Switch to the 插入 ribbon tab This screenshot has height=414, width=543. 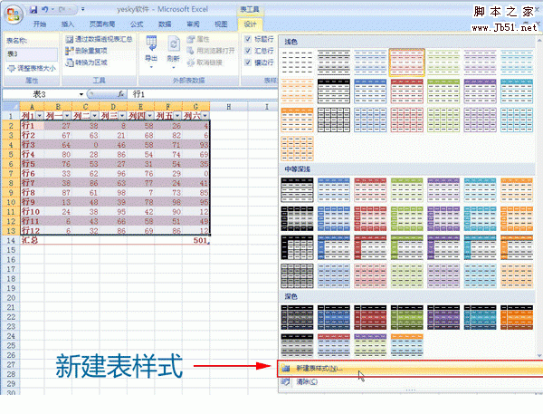coord(68,24)
